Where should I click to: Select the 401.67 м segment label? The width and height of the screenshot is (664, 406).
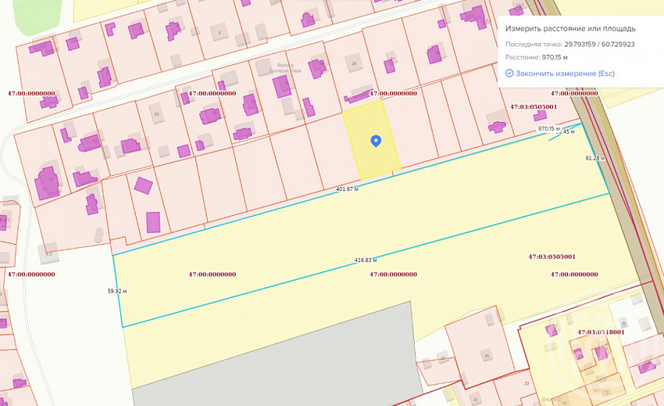click(348, 189)
